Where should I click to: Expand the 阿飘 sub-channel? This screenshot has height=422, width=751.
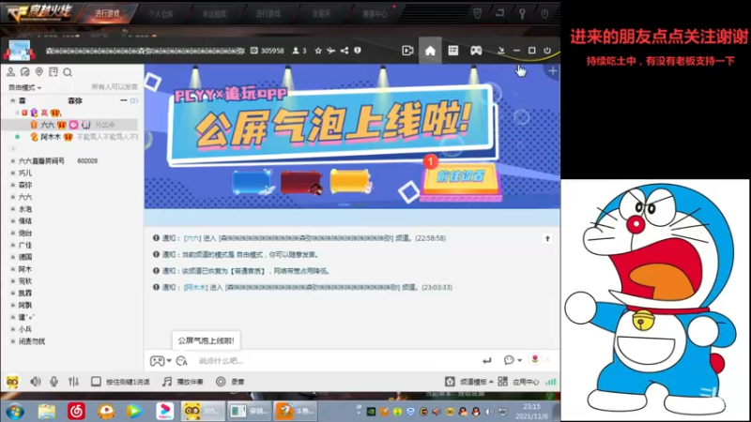pyautogui.click(x=13, y=306)
